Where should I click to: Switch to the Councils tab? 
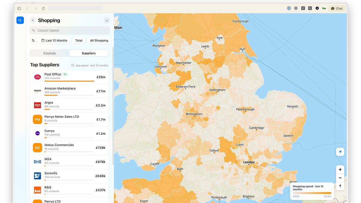tap(50, 53)
